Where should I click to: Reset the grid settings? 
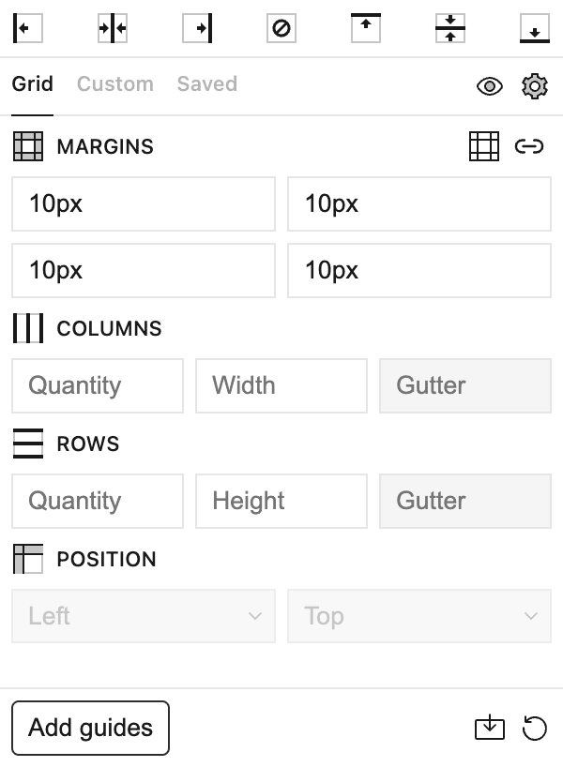pos(534,728)
